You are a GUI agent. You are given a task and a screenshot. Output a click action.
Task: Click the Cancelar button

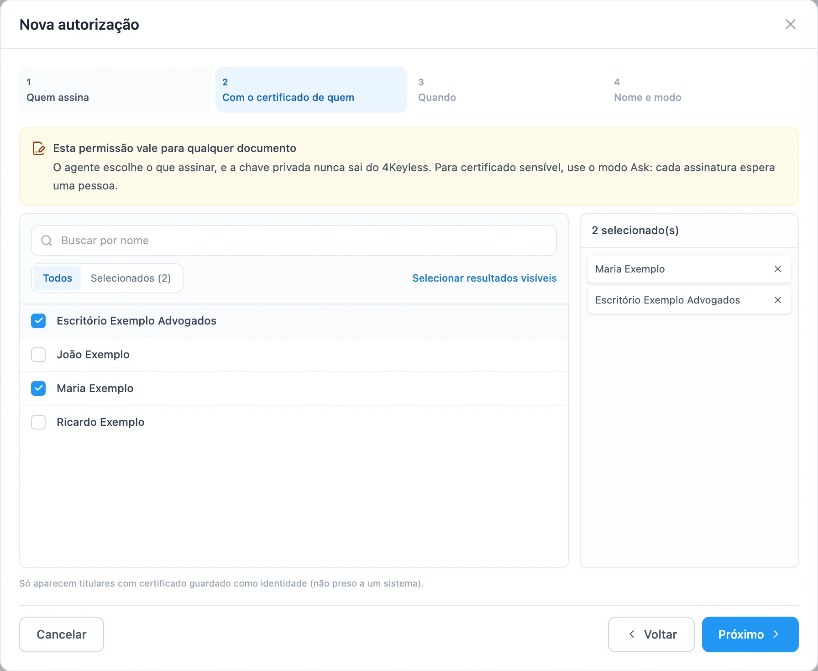(62, 634)
